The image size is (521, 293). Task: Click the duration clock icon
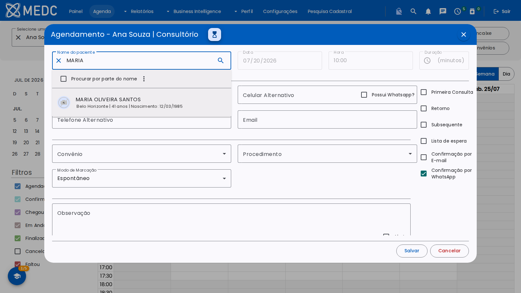427,61
